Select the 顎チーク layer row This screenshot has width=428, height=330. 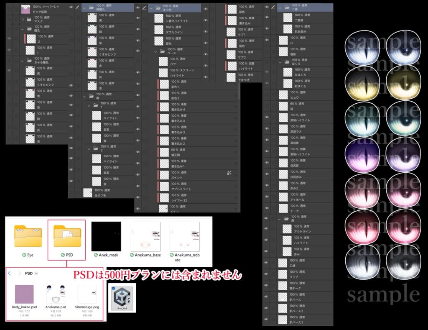tap(305, 286)
